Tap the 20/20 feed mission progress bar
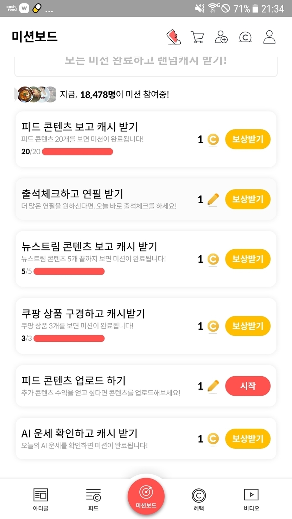 pos(77,152)
